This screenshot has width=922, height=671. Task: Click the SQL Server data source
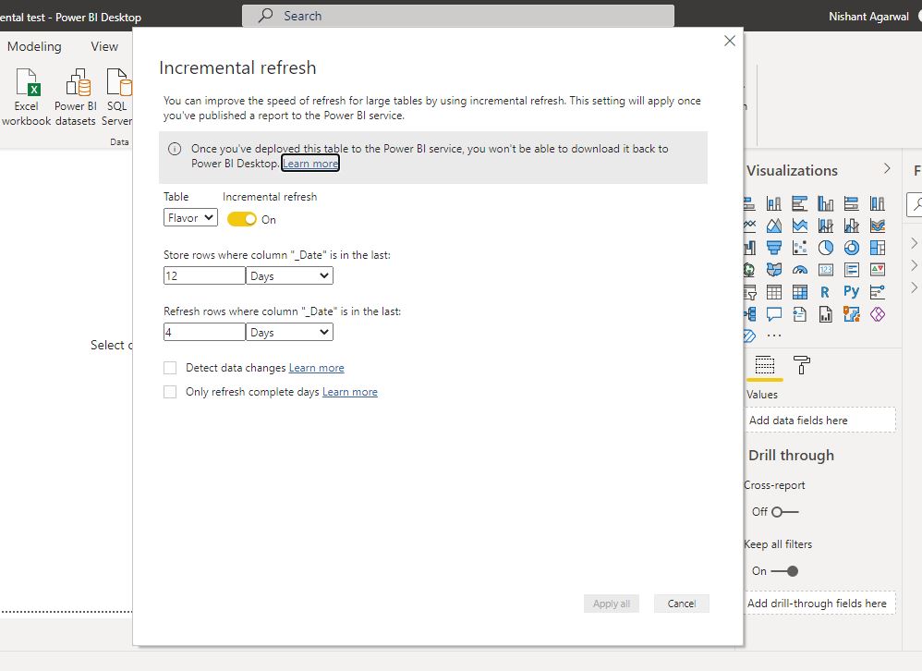[117, 97]
